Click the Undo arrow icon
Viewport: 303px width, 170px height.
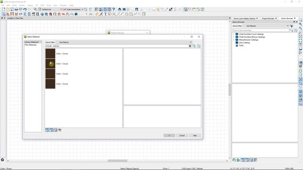pos(25,9)
